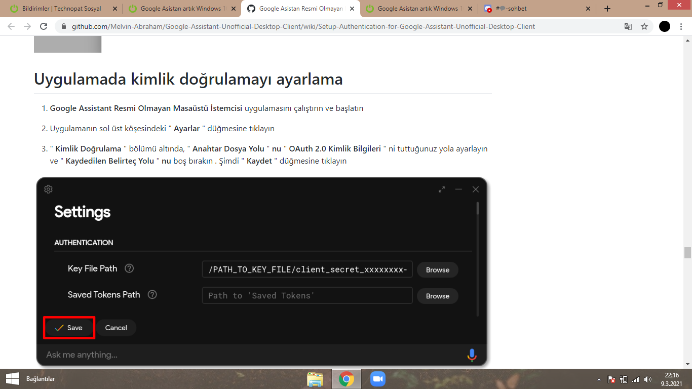
Task: Click the bold text 'OAuth 2.0 Kimlik Bilgileri'
Action: point(335,149)
